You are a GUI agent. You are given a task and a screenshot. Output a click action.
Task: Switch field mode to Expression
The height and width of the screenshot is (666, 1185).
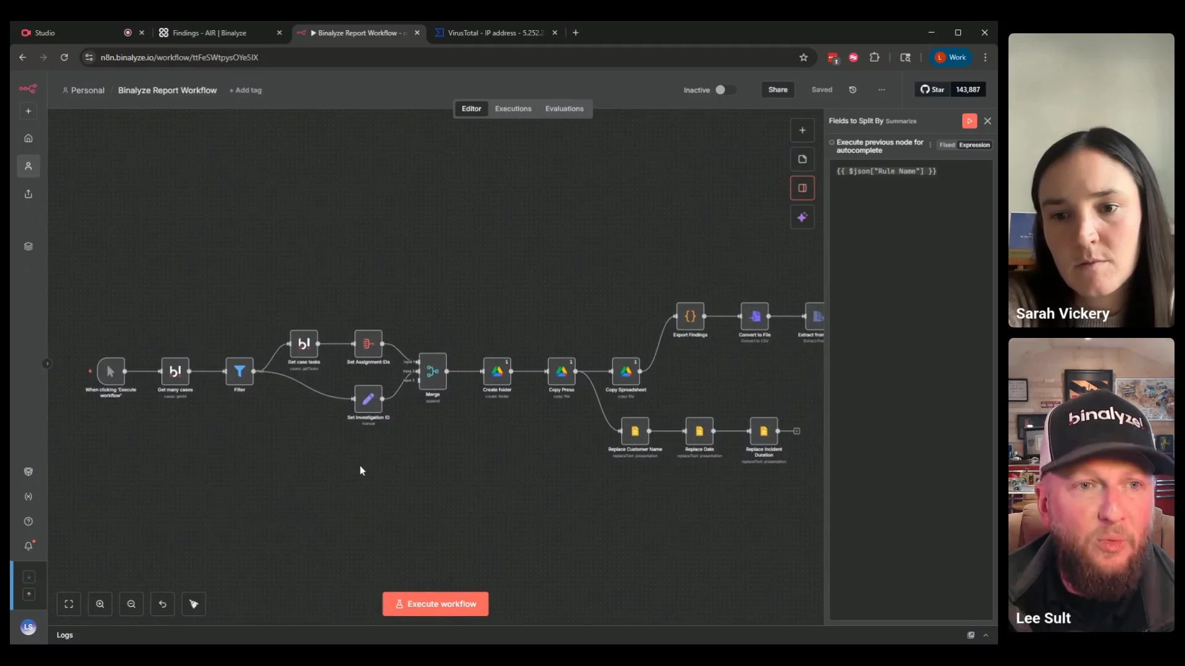click(975, 145)
